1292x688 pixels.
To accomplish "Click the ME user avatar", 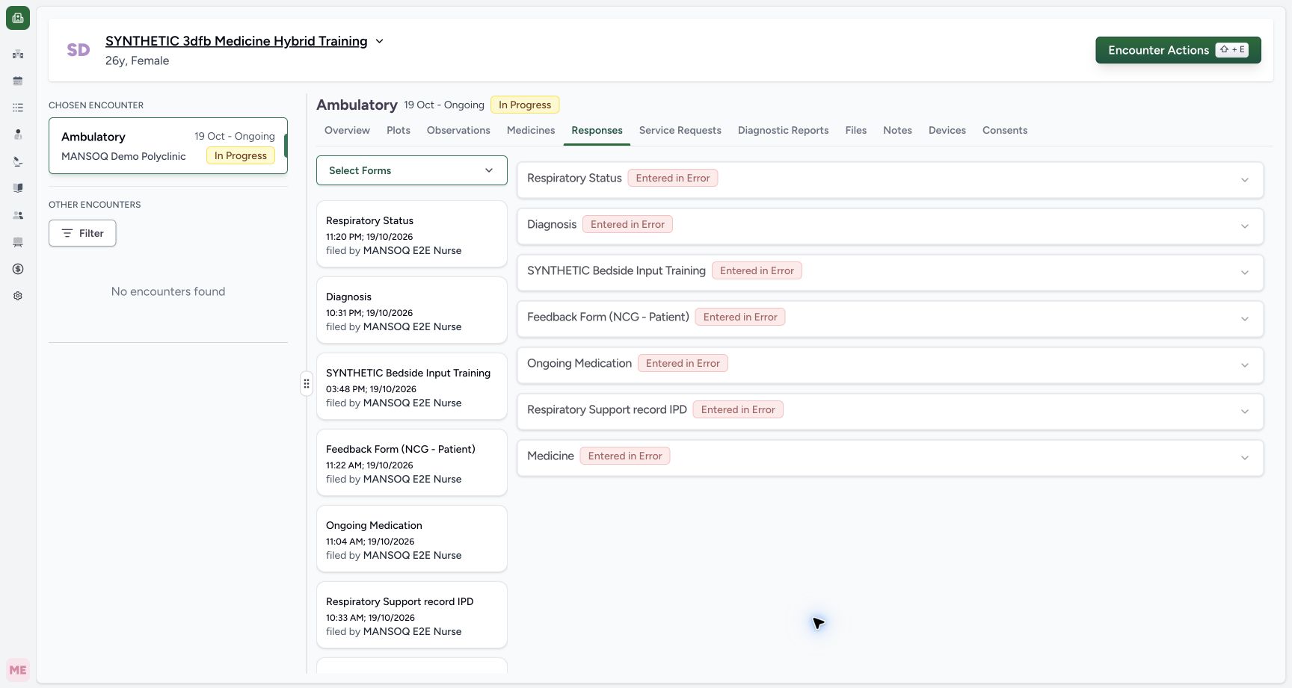I will point(18,670).
